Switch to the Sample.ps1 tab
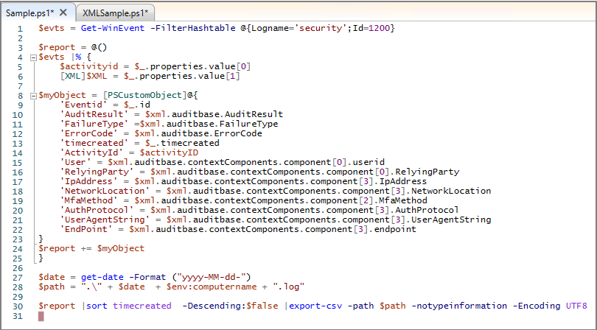This screenshot has height=330, width=597. [x=30, y=13]
